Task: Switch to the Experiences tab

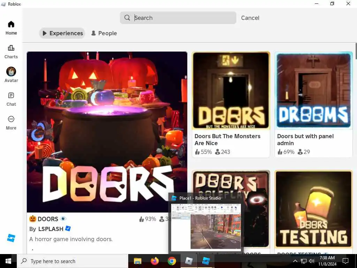Action: [62, 33]
